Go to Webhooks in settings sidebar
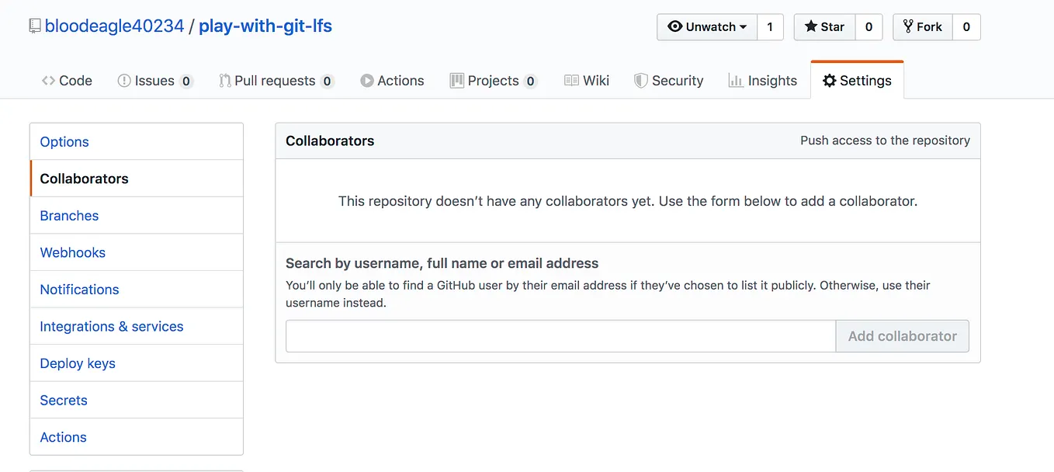Screen dimensions: 1054x472 pos(137,252)
